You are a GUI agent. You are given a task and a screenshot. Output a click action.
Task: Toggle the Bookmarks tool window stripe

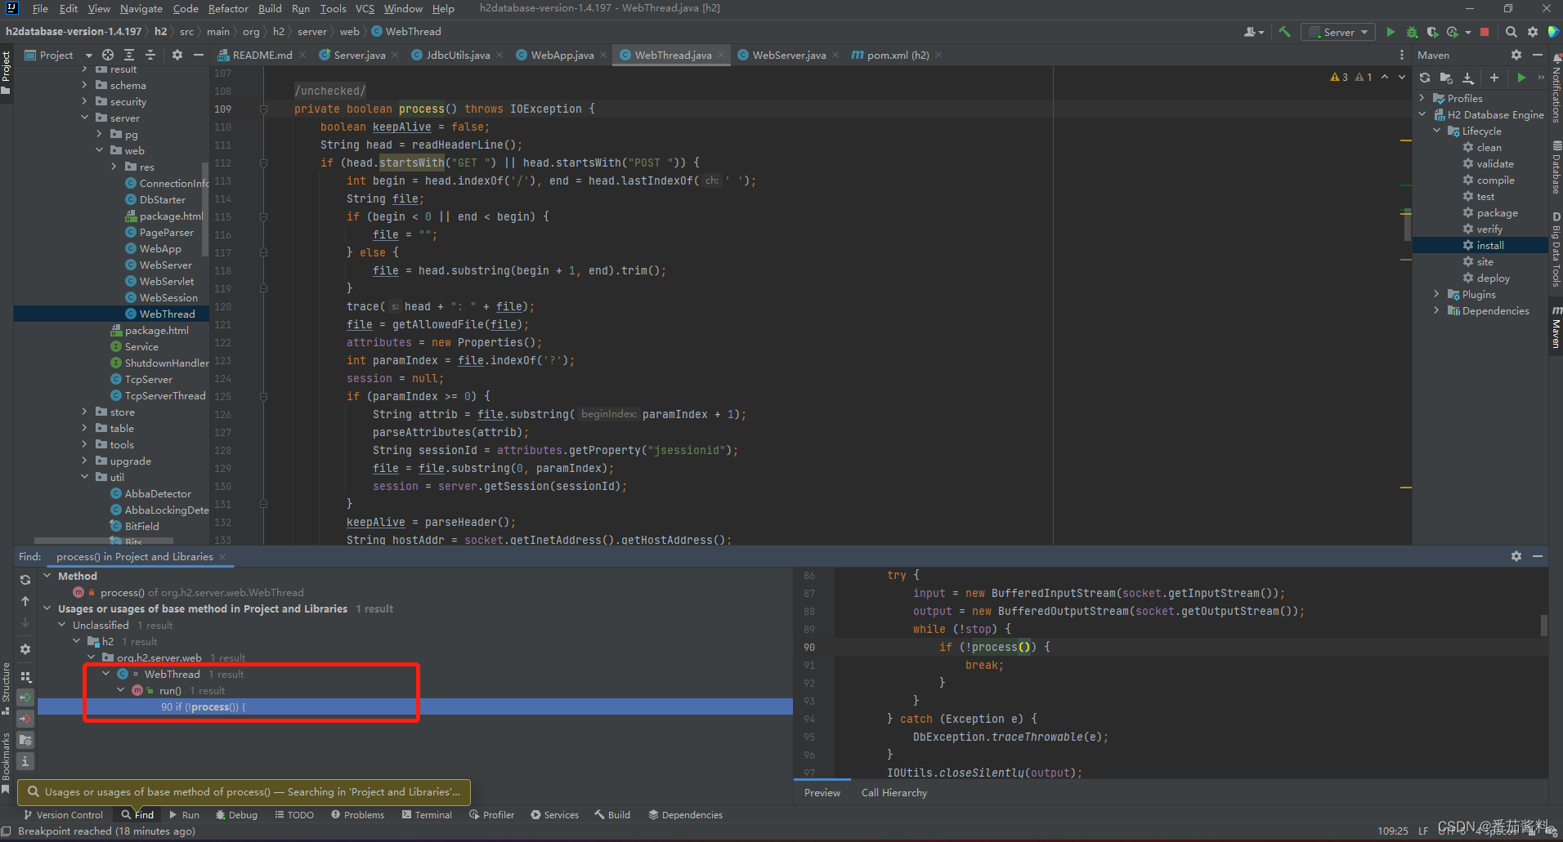click(6, 762)
